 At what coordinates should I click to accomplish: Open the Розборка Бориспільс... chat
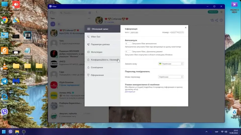tap(67, 105)
